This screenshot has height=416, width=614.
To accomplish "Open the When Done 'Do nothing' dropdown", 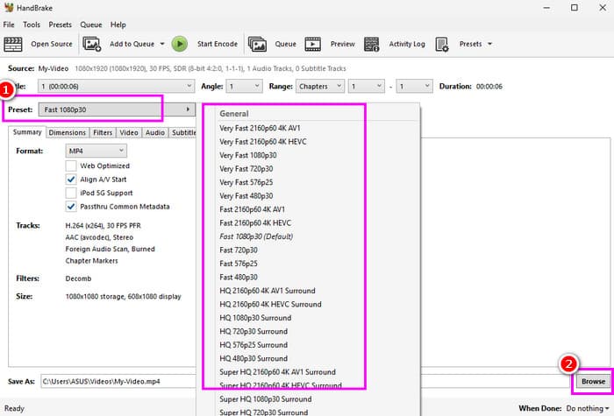I will coord(588,408).
